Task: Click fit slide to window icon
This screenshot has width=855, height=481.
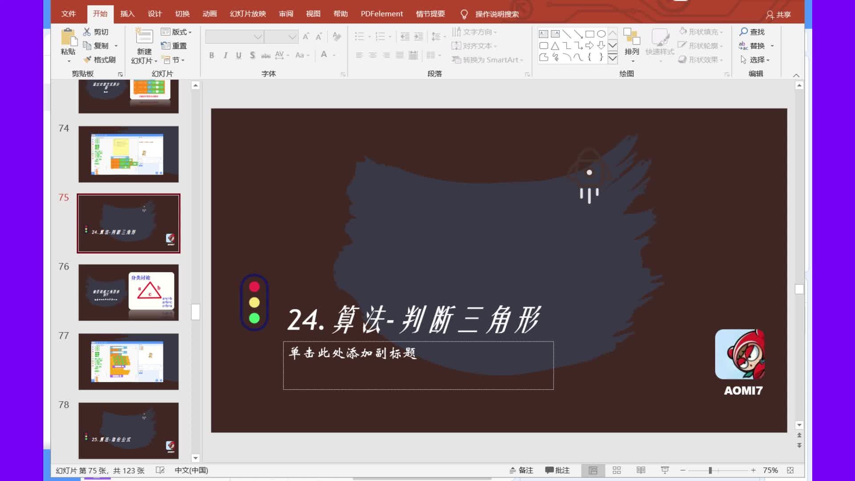Action: (x=790, y=470)
